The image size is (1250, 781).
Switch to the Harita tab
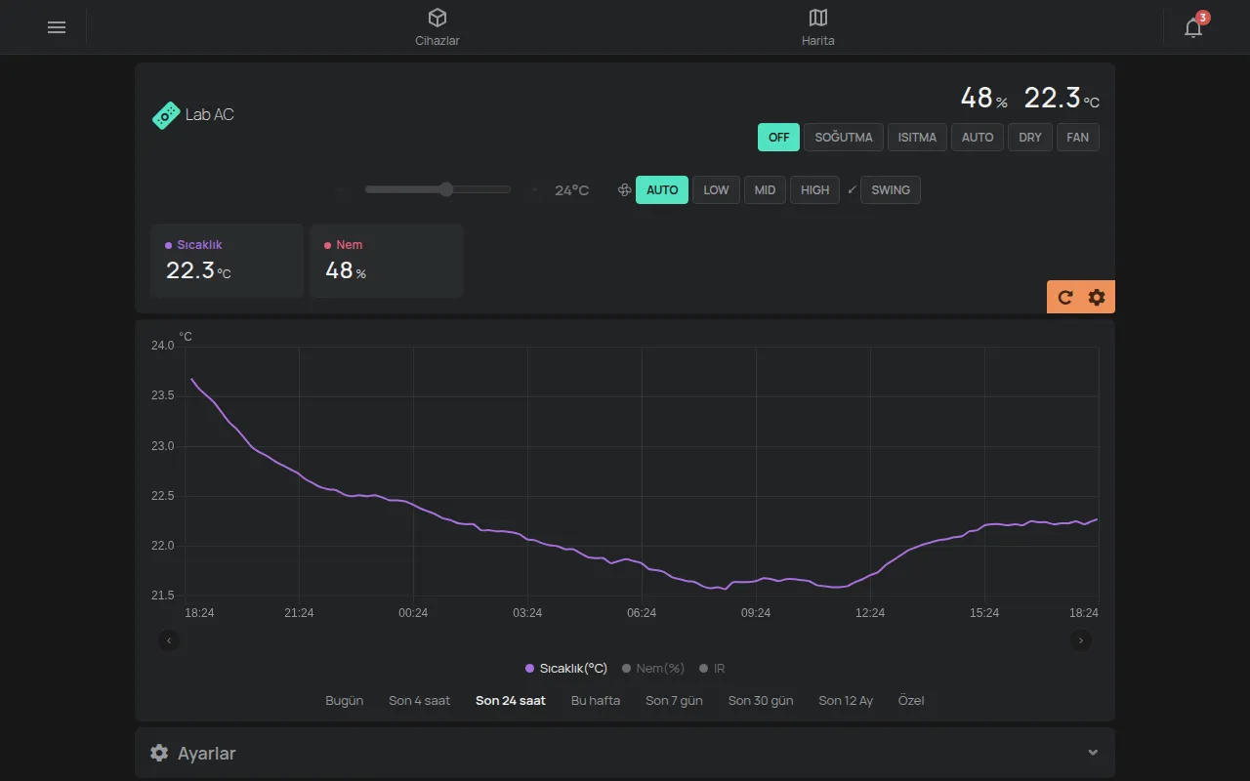click(x=818, y=27)
